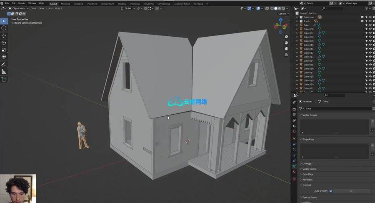Open the World properties tab icon
This screenshot has width=375, height=203.
294,132
